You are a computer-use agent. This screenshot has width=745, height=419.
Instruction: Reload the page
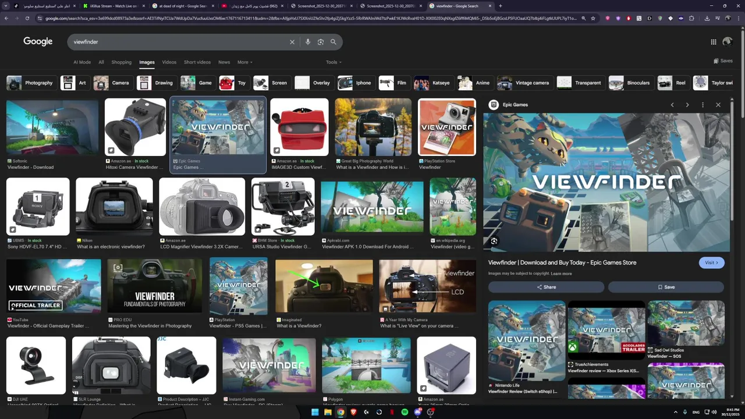(27, 18)
